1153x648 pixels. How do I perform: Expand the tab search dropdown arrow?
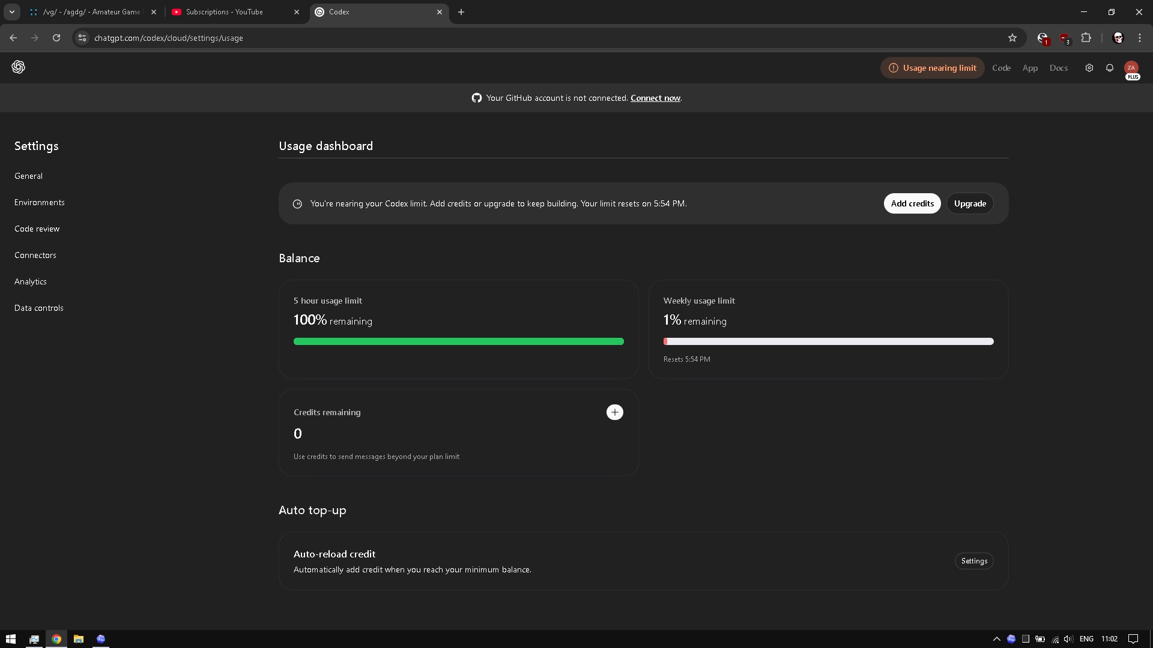tap(11, 12)
